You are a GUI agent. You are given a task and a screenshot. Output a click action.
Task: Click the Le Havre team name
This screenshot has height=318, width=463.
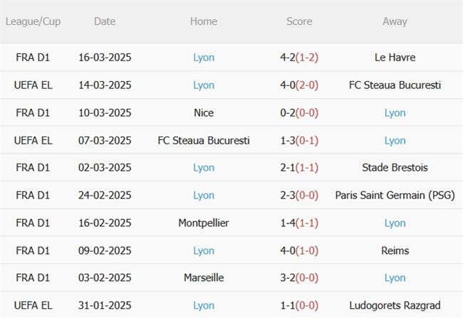pyautogui.click(x=395, y=58)
